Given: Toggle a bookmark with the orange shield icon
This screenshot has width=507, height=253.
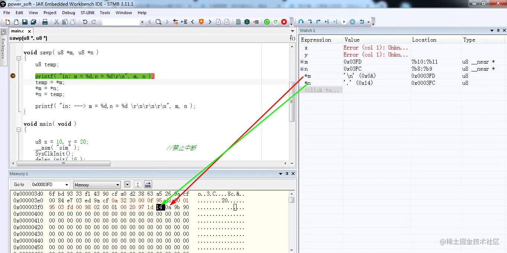Looking at the screenshot, I should [201, 22].
